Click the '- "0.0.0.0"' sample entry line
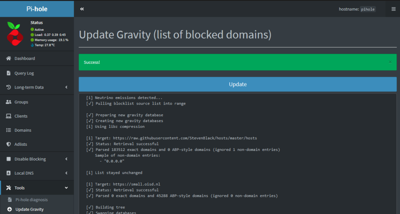This screenshot has height=214, width=400. pos(112,161)
